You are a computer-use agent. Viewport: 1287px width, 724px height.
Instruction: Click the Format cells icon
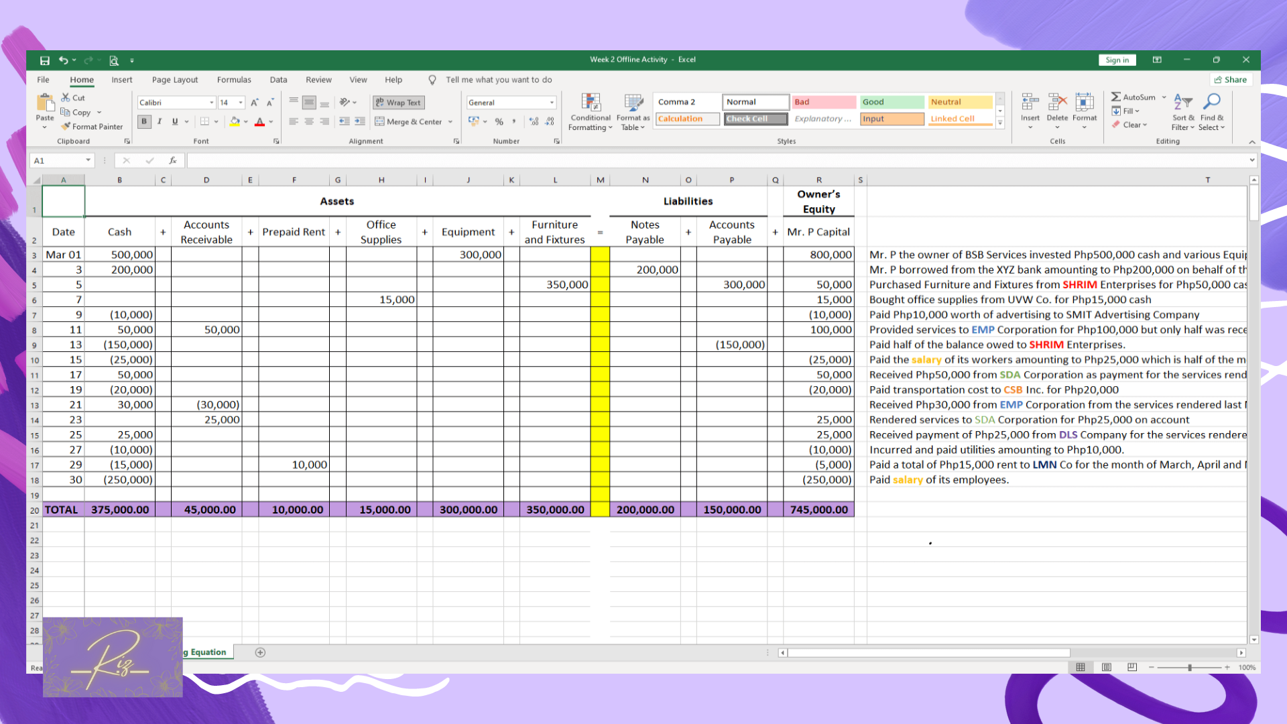click(1085, 102)
